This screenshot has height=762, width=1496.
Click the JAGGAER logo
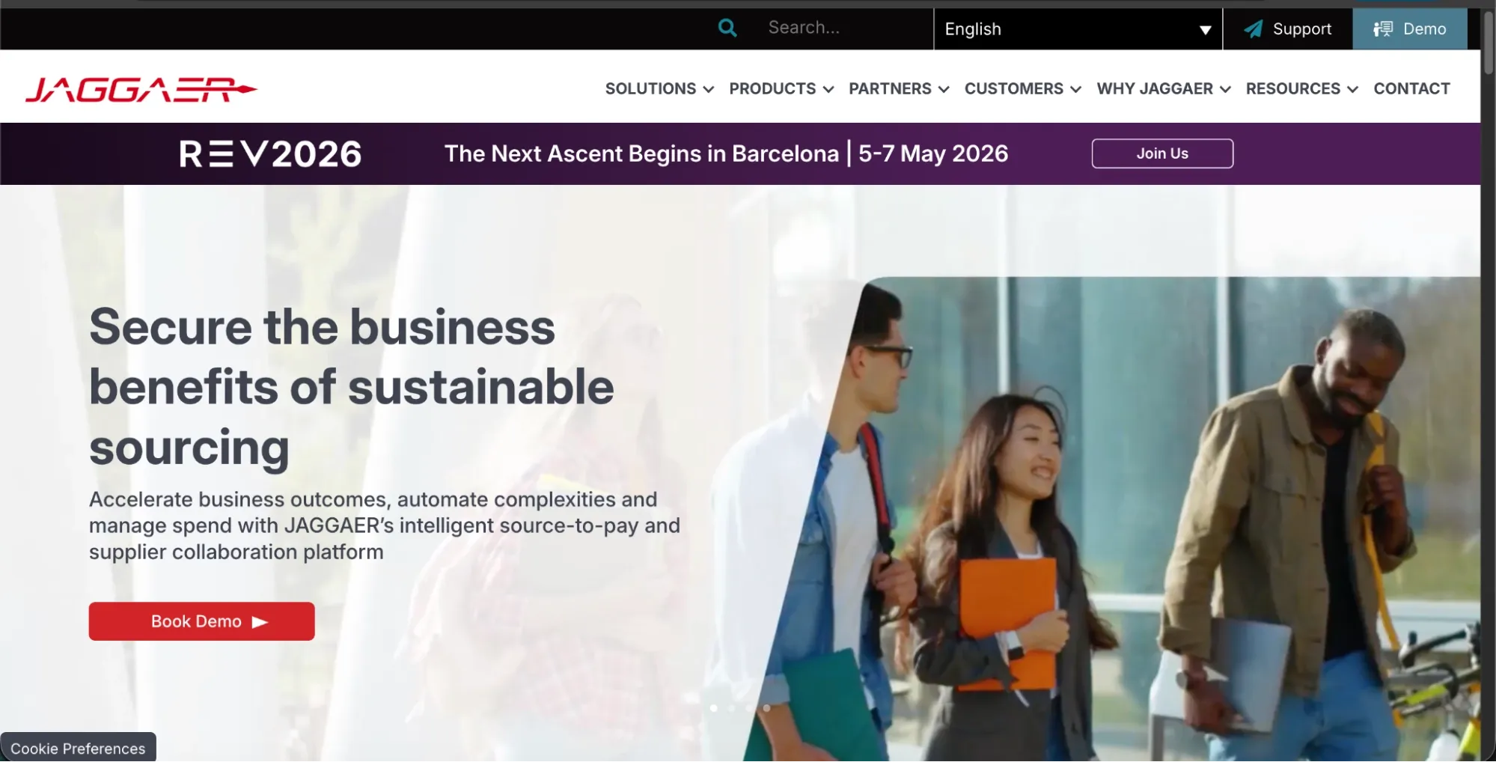click(141, 89)
